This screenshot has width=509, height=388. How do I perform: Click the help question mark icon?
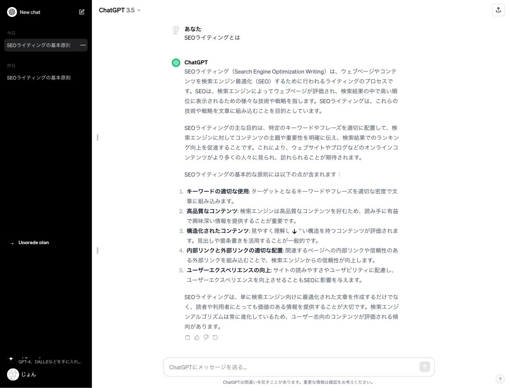pos(500,379)
